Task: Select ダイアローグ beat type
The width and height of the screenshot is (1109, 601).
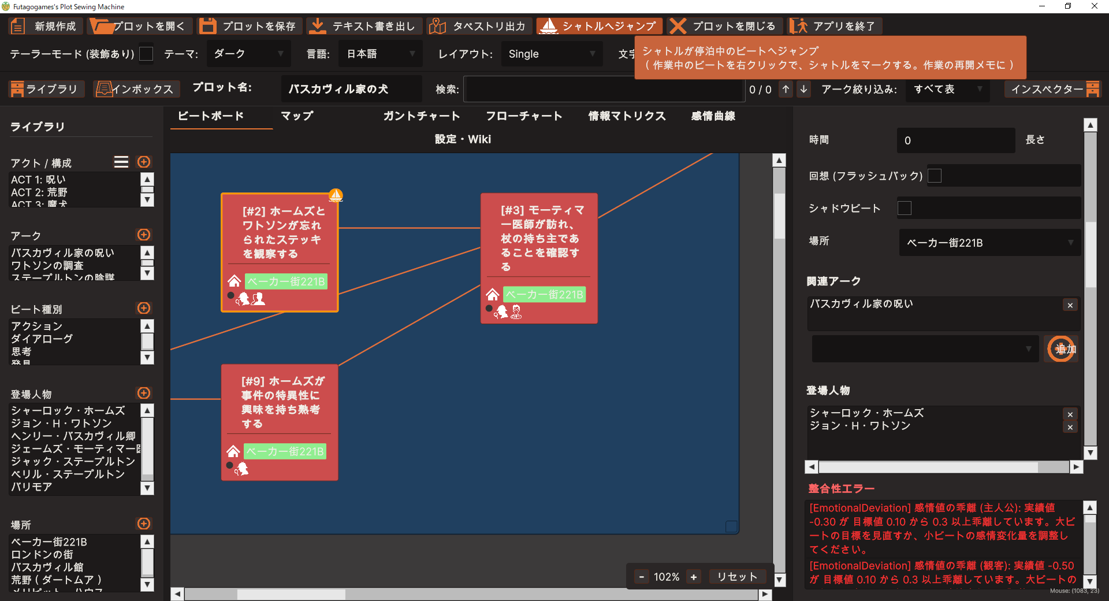Action: 42,339
